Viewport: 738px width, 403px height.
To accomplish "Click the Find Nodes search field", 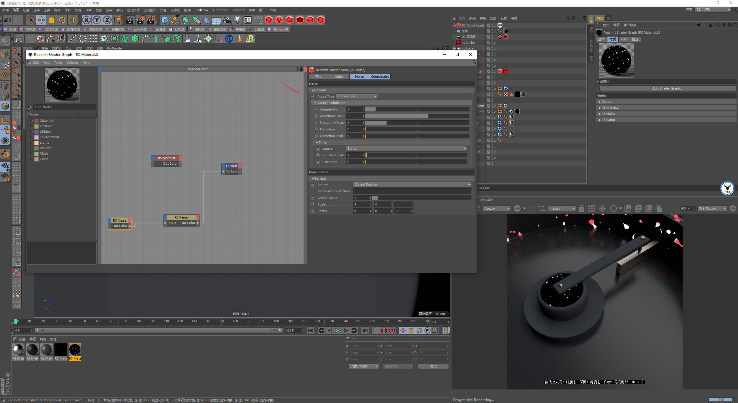I will (64, 107).
